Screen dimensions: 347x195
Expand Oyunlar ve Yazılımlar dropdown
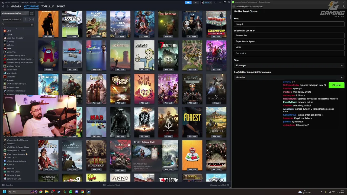pos(12,19)
